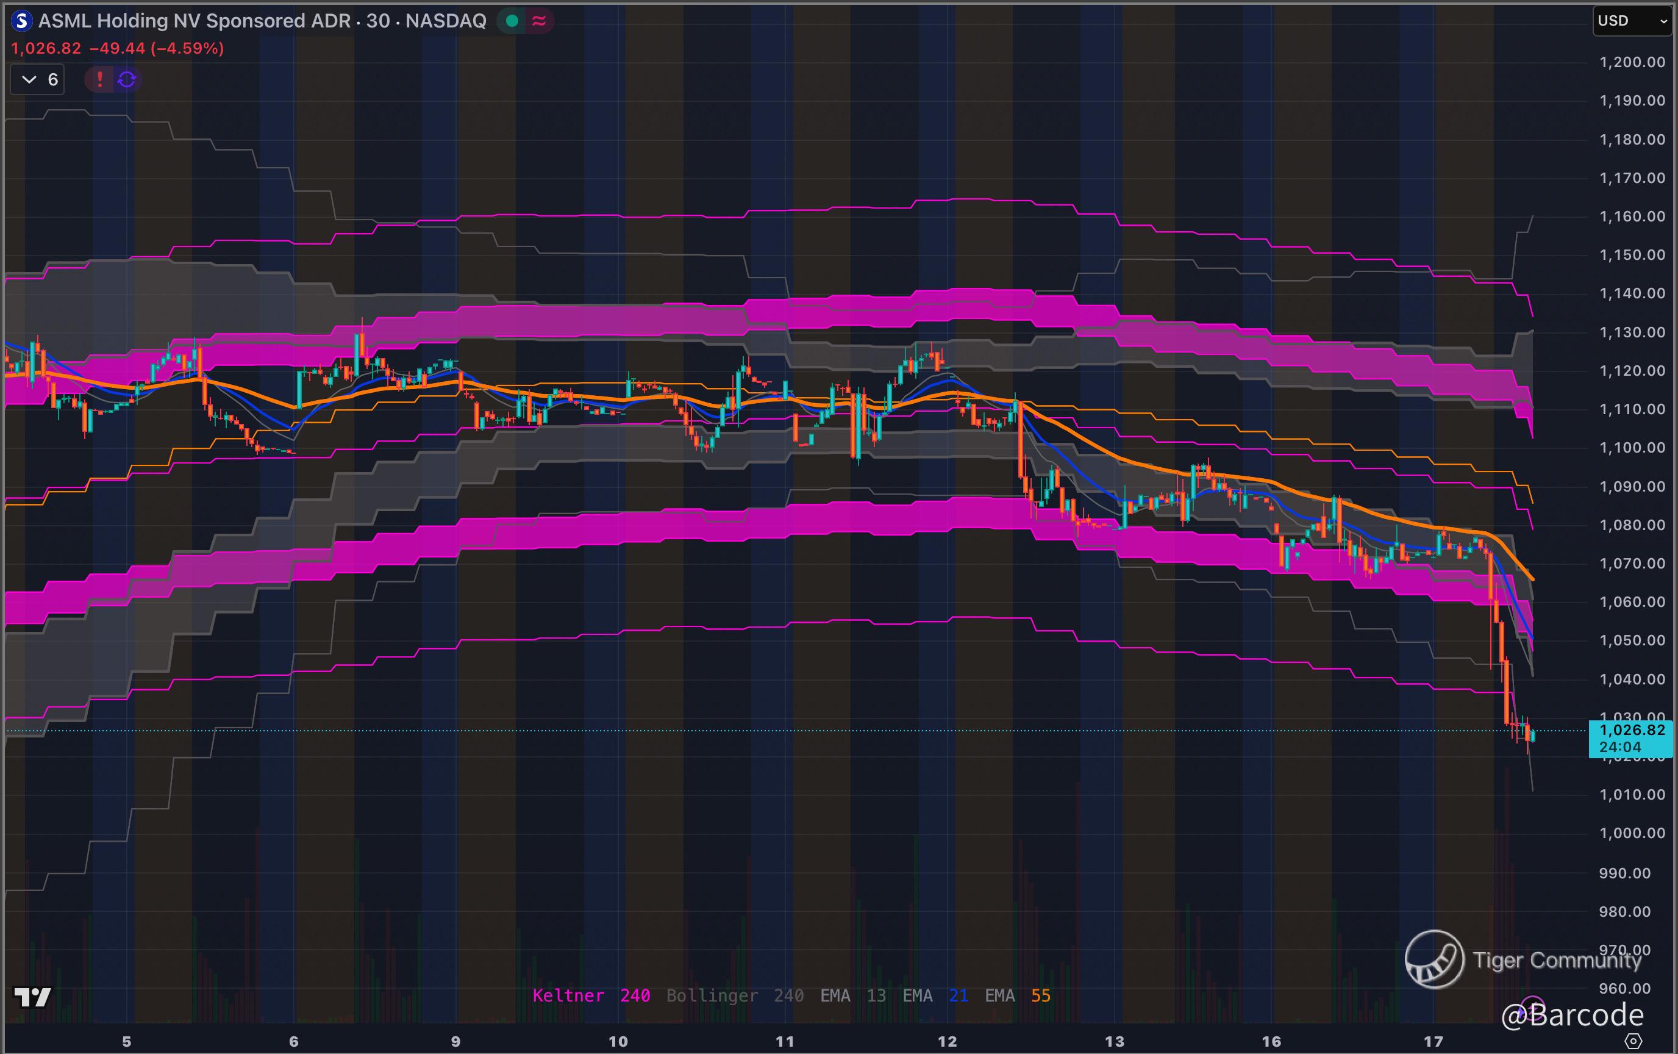Click the ASML symbol logo icon
The height and width of the screenshot is (1054, 1678).
[x=21, y=21]
